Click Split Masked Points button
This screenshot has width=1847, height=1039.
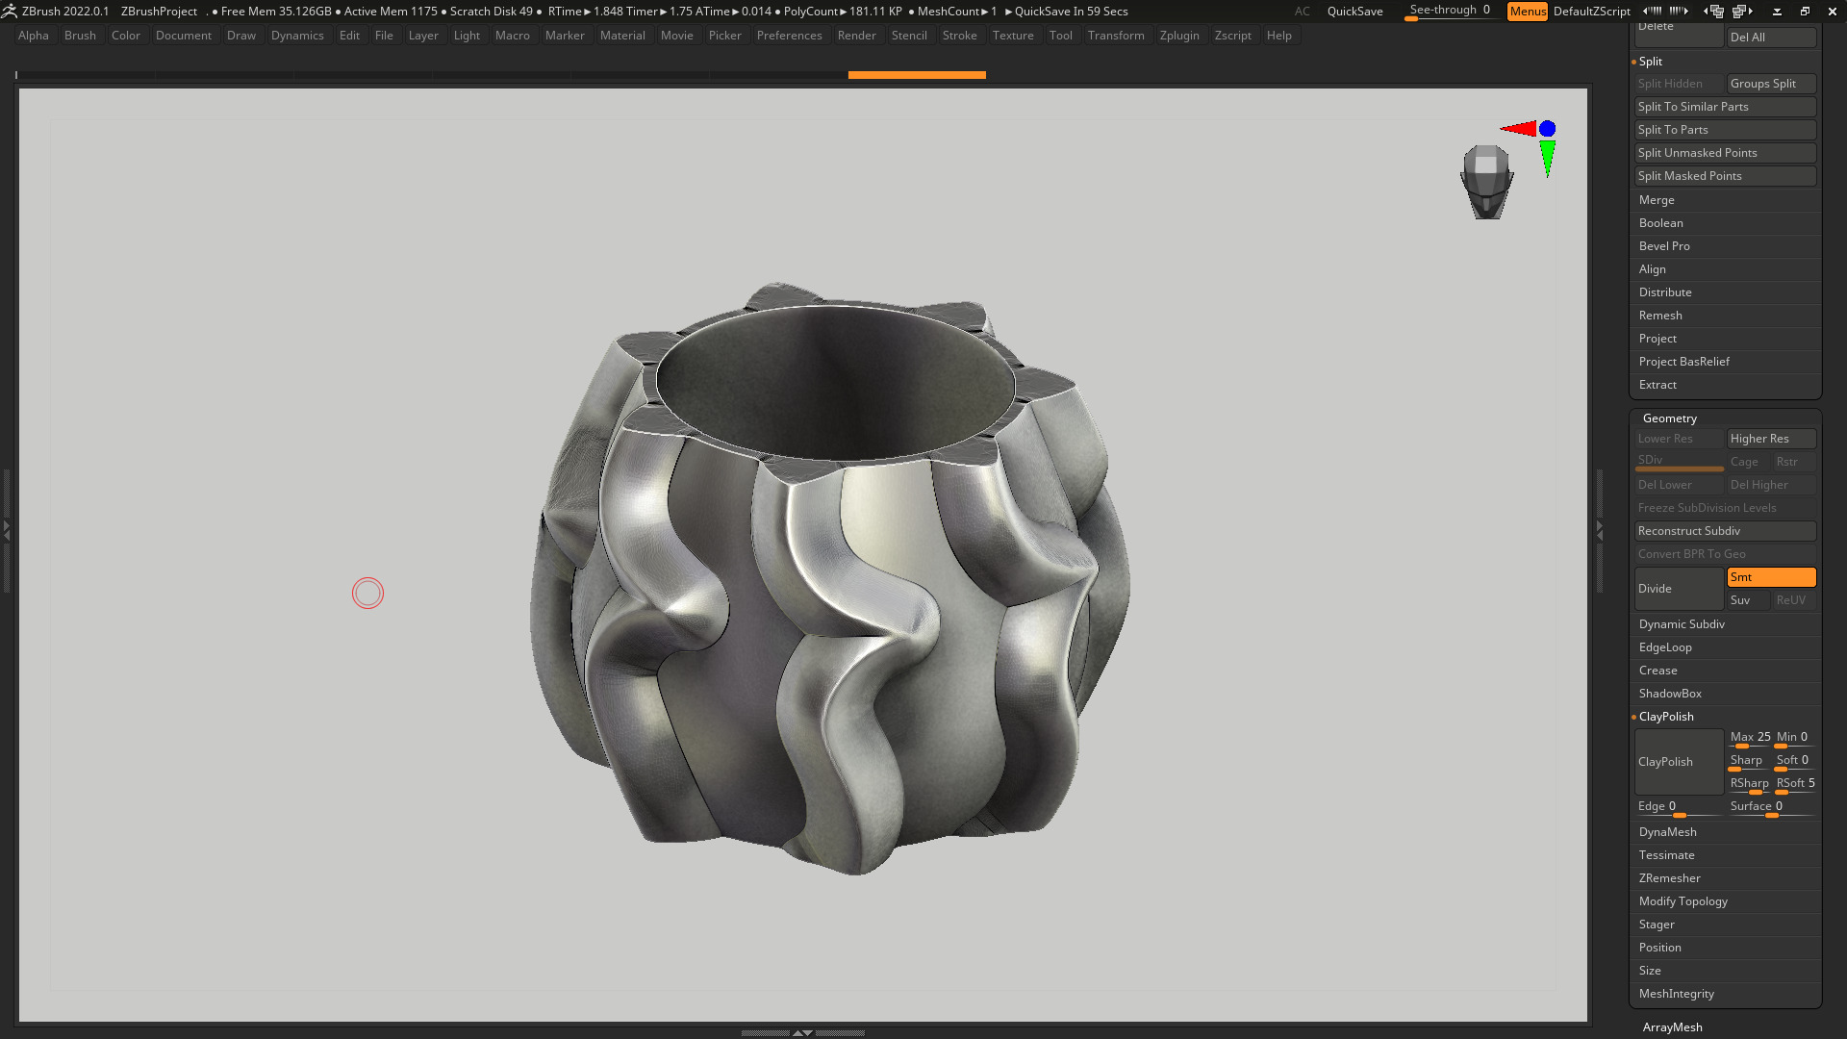pyautogui.click(x=1725, y=176)
